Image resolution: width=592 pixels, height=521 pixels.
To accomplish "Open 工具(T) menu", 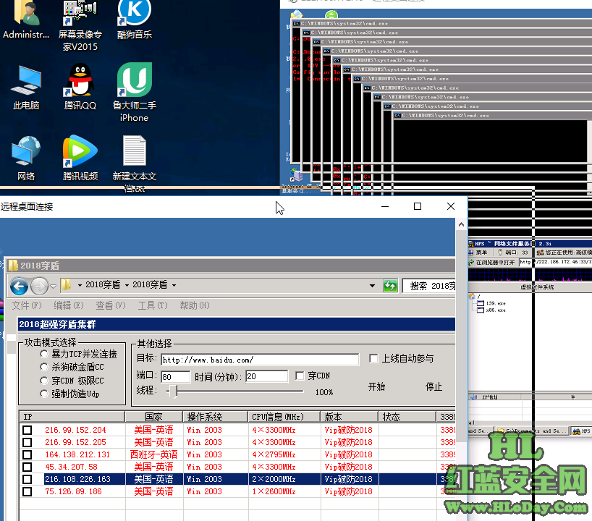I will pyautogui.click(x=152, y=305).
